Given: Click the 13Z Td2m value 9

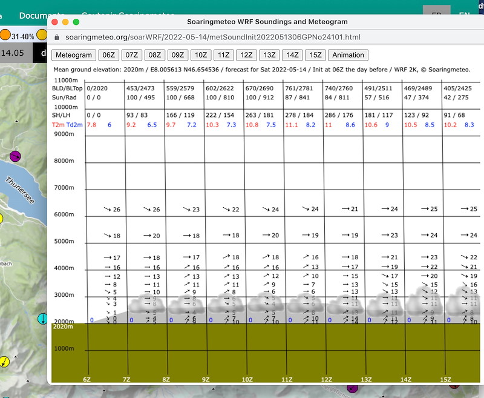Looking at the screenshot, I should [387, 125].
